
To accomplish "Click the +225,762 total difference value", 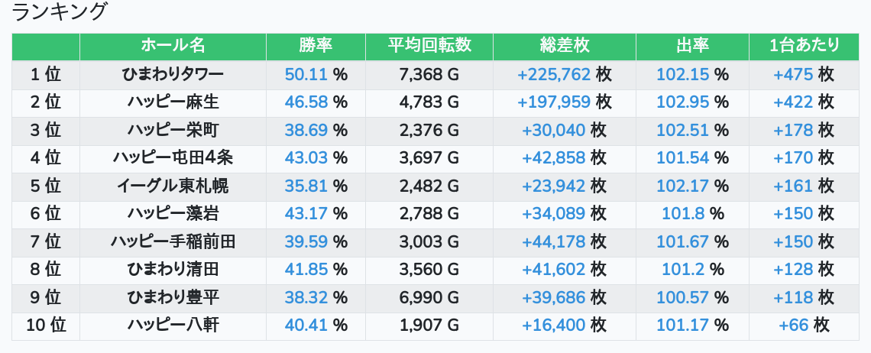I will point(554,75).
